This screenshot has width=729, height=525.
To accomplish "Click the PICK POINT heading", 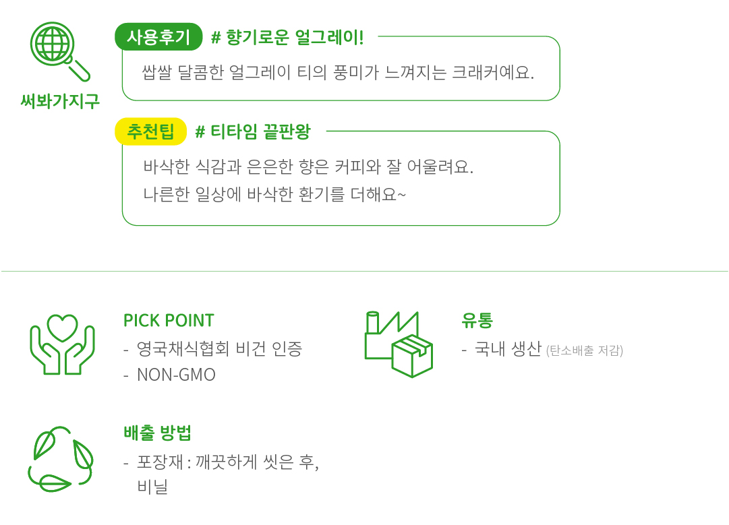I will 169,320.
